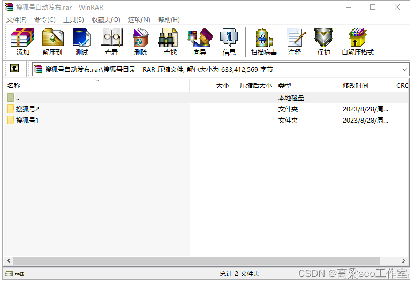
Task: Click the horizontal scrollbar right arrow
Action: [x=404, y=260]
